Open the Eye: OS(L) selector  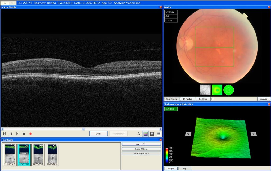coord(141,144)
